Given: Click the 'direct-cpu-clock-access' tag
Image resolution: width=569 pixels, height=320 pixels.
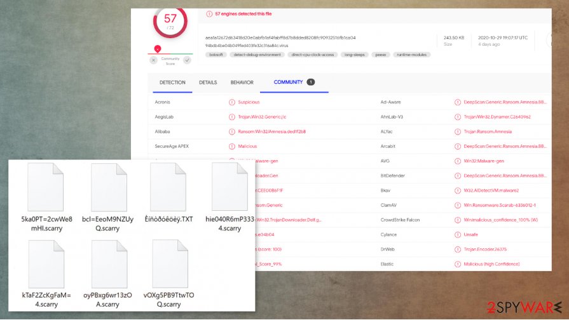Looking at the screenshot, I should click(x=312, y=55).
